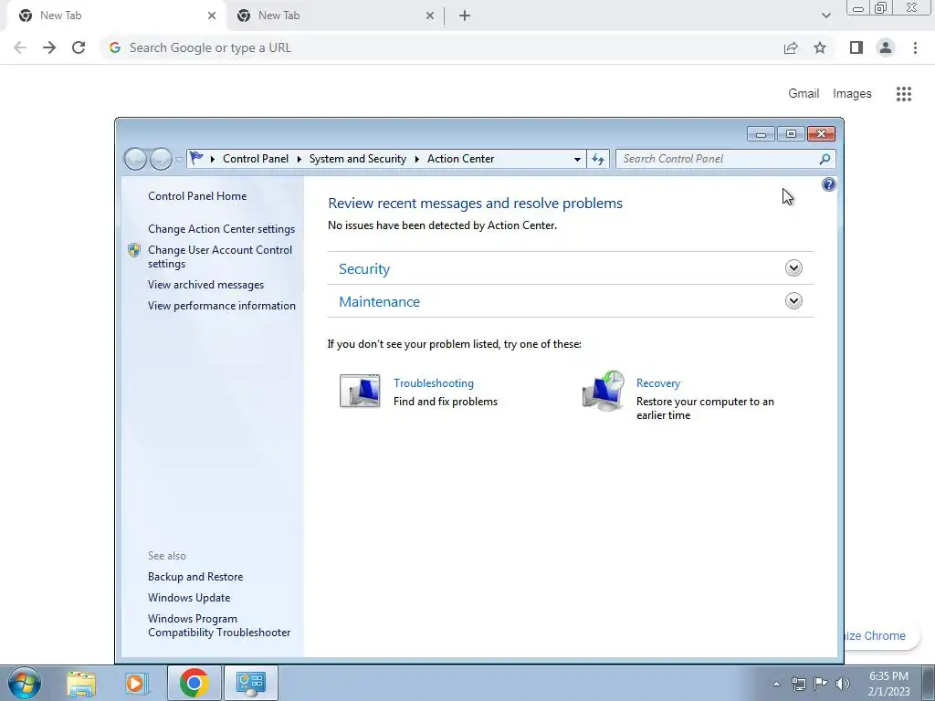The image size is (935, 701).
Task: Click the Recovery computer clock icon
Action: click(603, 391)
